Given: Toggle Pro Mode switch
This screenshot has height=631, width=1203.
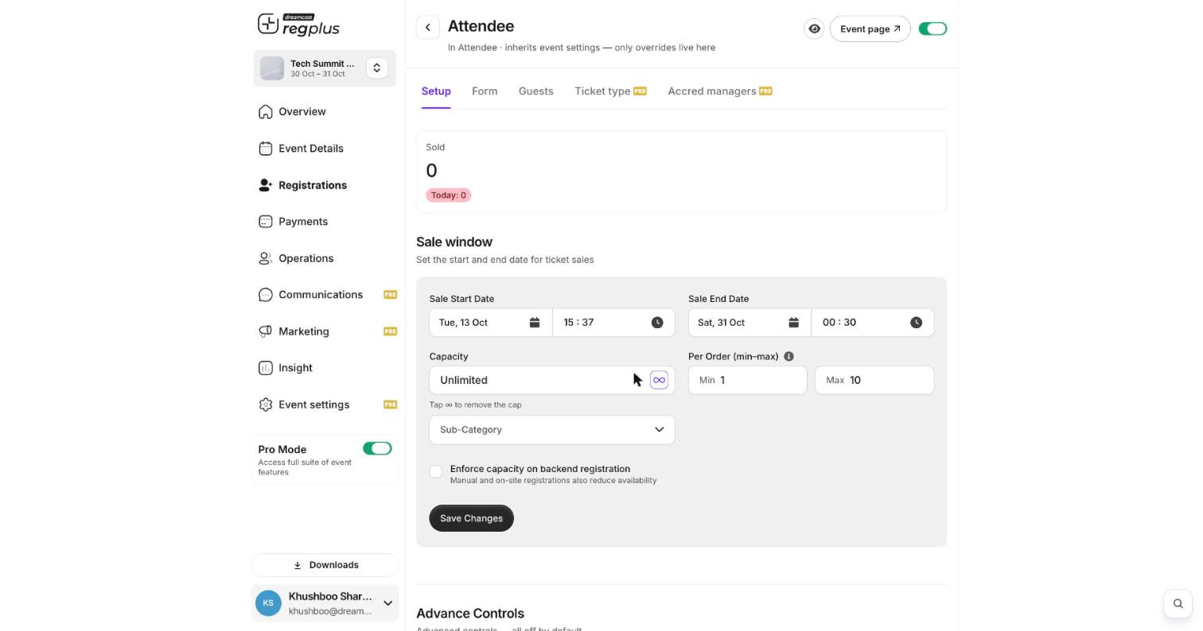Looking at the screenshot, I should [x=377, y=449].
